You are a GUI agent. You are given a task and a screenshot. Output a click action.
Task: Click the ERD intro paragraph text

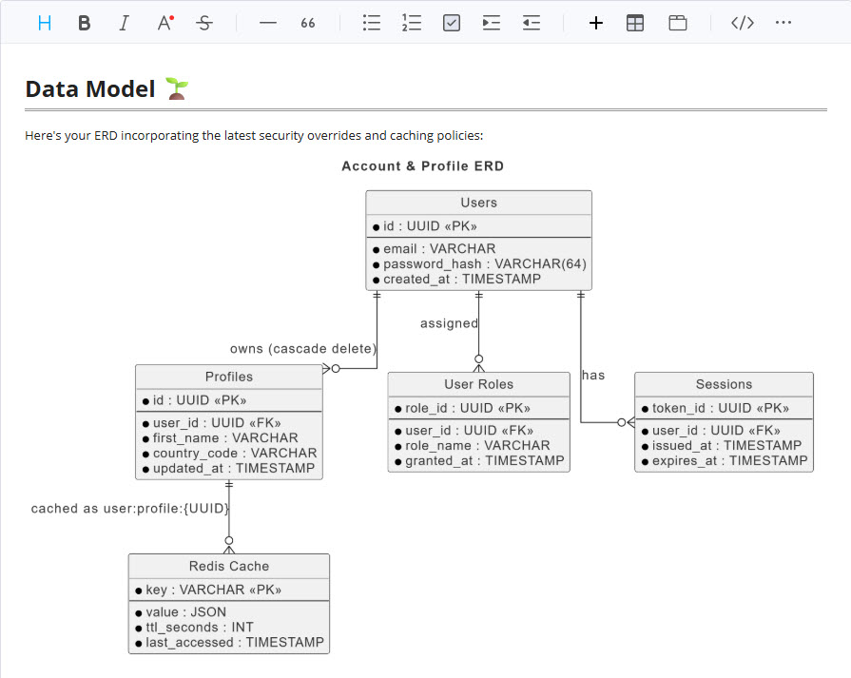(x=254, y=135)
